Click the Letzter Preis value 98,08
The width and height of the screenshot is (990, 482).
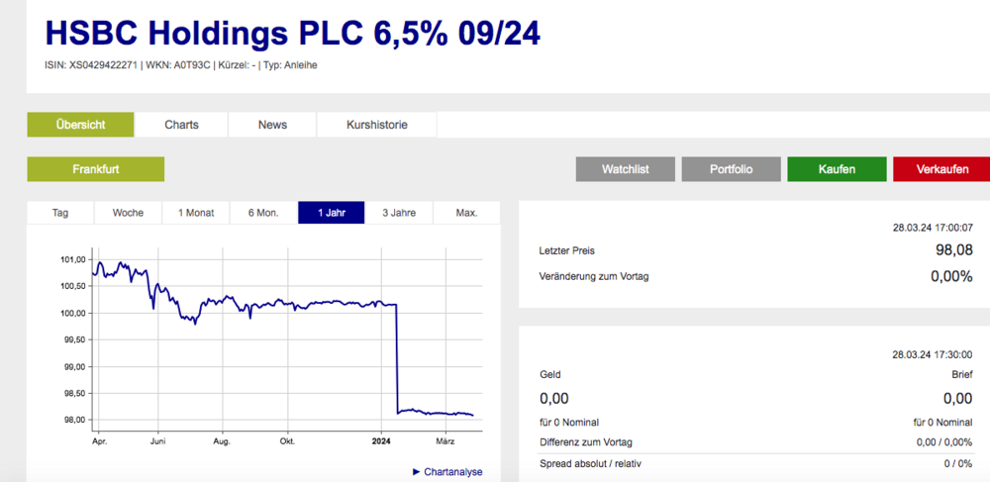[954, 250]
